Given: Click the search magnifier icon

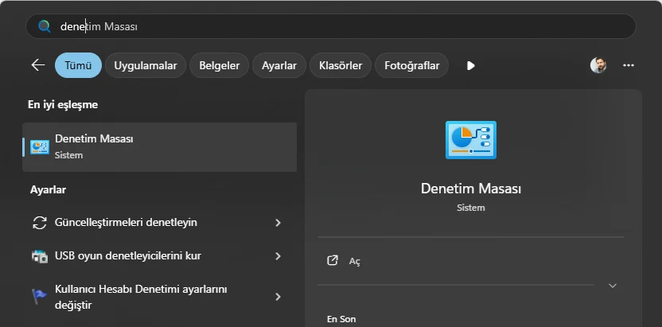Looking at the screenshot, I should [x=44, y=26].
